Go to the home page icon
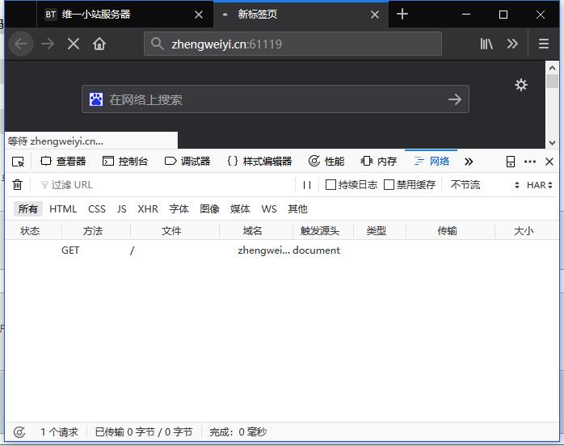Viewport: 564px width, 446px height. tap(99, 44)
